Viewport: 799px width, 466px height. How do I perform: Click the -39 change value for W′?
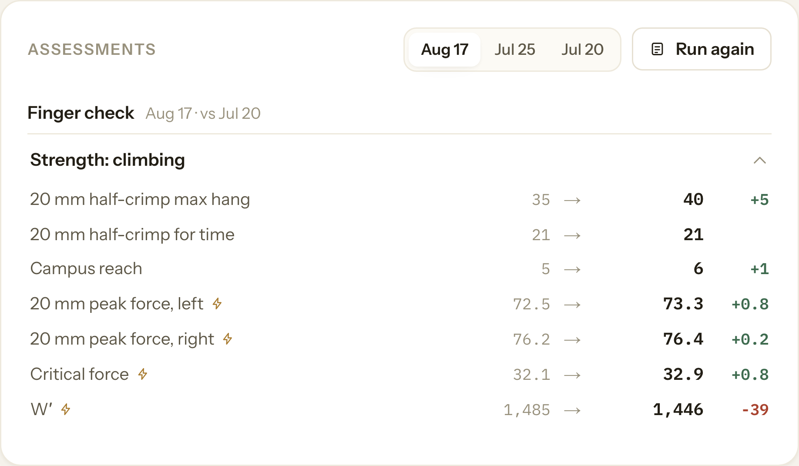tap(755, 410)
